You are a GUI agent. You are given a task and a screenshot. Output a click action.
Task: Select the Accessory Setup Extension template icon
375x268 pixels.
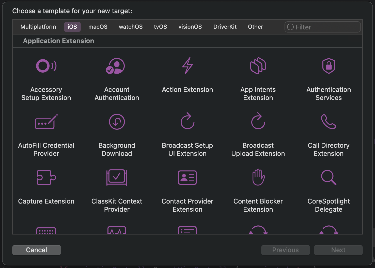tap(46, 66)
